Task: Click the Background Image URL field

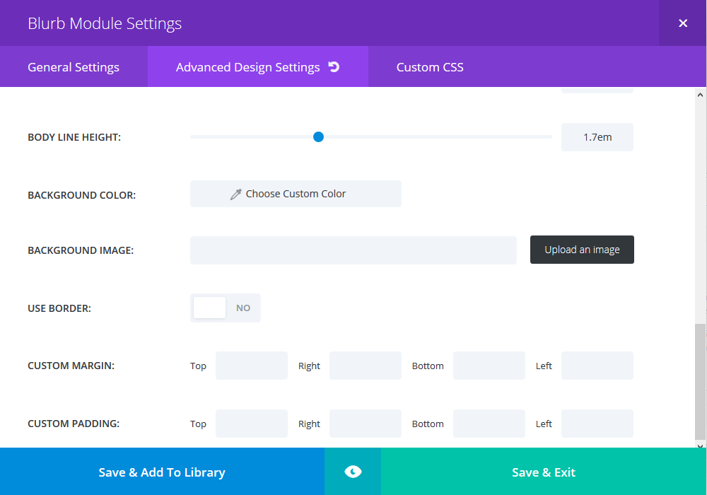Action: [x=353, y=250]
